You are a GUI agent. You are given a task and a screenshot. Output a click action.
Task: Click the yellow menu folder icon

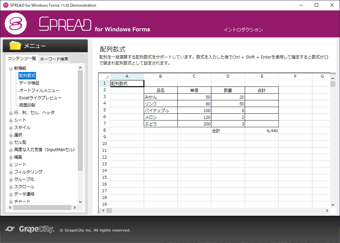click(15, 45)
